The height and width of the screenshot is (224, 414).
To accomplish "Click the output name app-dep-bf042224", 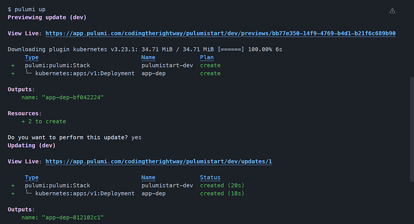I will tap(73, 98).
